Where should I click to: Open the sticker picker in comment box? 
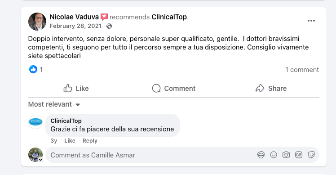311,155
